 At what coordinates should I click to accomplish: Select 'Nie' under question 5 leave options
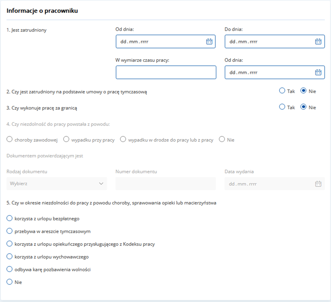coord(9,282)
